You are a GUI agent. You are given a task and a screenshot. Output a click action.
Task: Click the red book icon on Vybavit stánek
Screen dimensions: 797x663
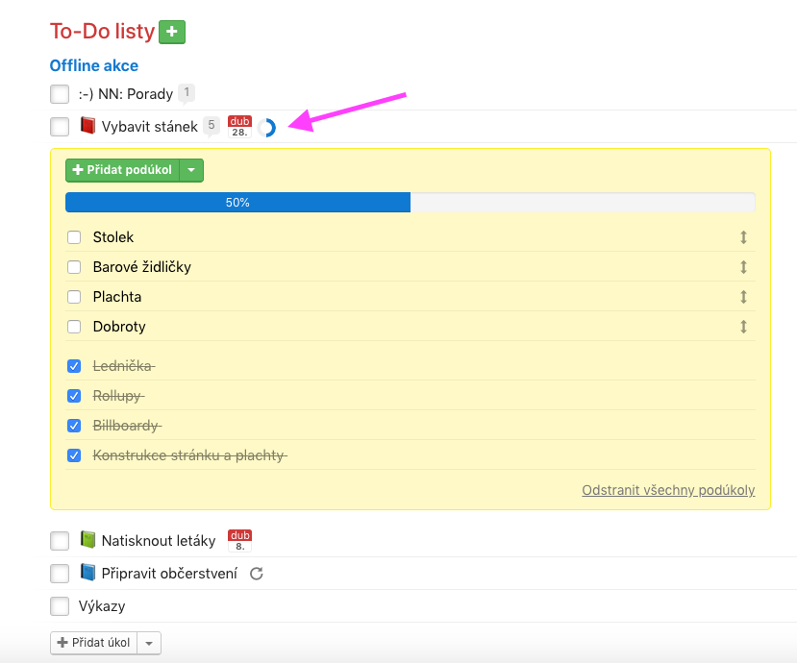coord(87,126)
